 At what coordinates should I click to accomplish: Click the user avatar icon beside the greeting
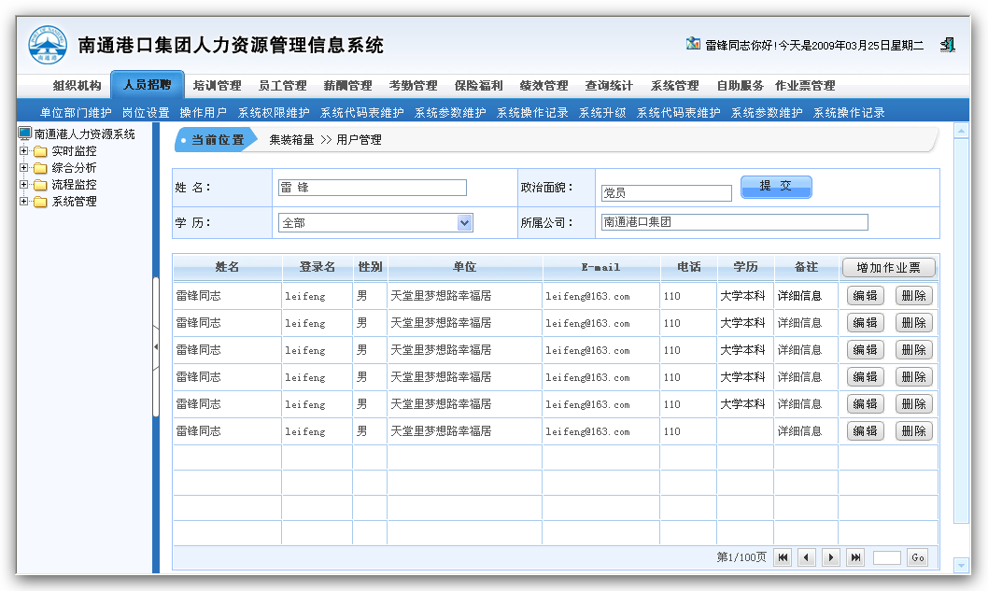pyautogui.click(x=693, y=43)
